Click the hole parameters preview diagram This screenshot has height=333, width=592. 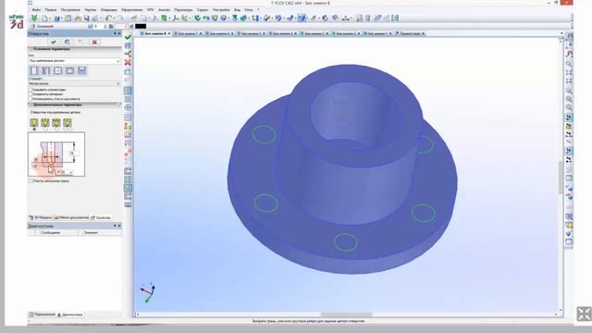click(x=56, y=154)
